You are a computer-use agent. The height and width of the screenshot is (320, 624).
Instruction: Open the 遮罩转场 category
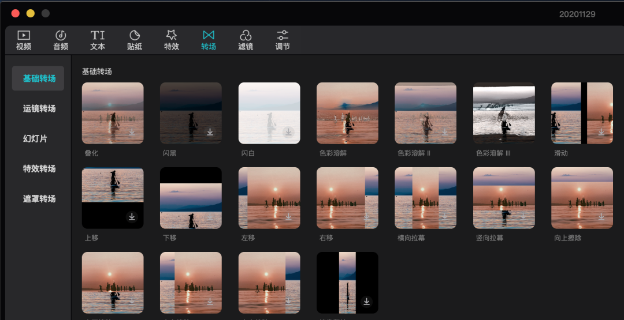point(39,198)
